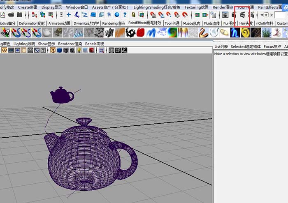Open the viewport Renderer渲染 menu
This screenshot has height=203, width=288.
click(70, 44)
